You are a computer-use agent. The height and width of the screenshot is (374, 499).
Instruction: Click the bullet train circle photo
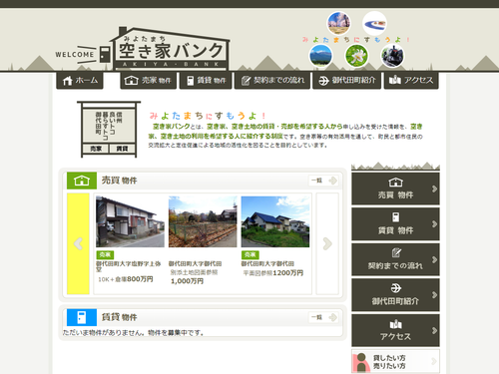(374, 23)
